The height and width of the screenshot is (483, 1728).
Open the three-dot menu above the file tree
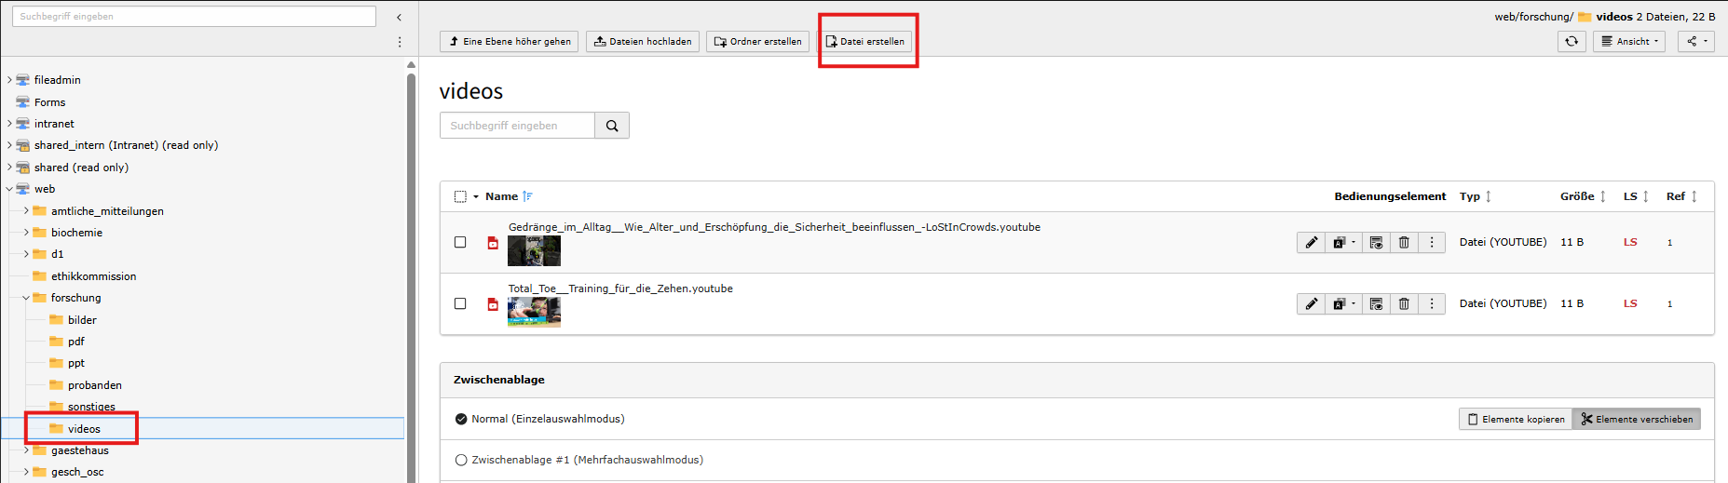click(400, 42)
